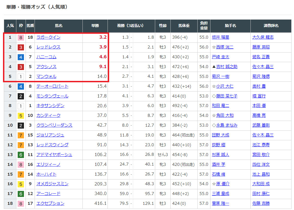Click horse name キタサンシデン
294x210 pixels.
pyautogui.click(x=50, y=106)
